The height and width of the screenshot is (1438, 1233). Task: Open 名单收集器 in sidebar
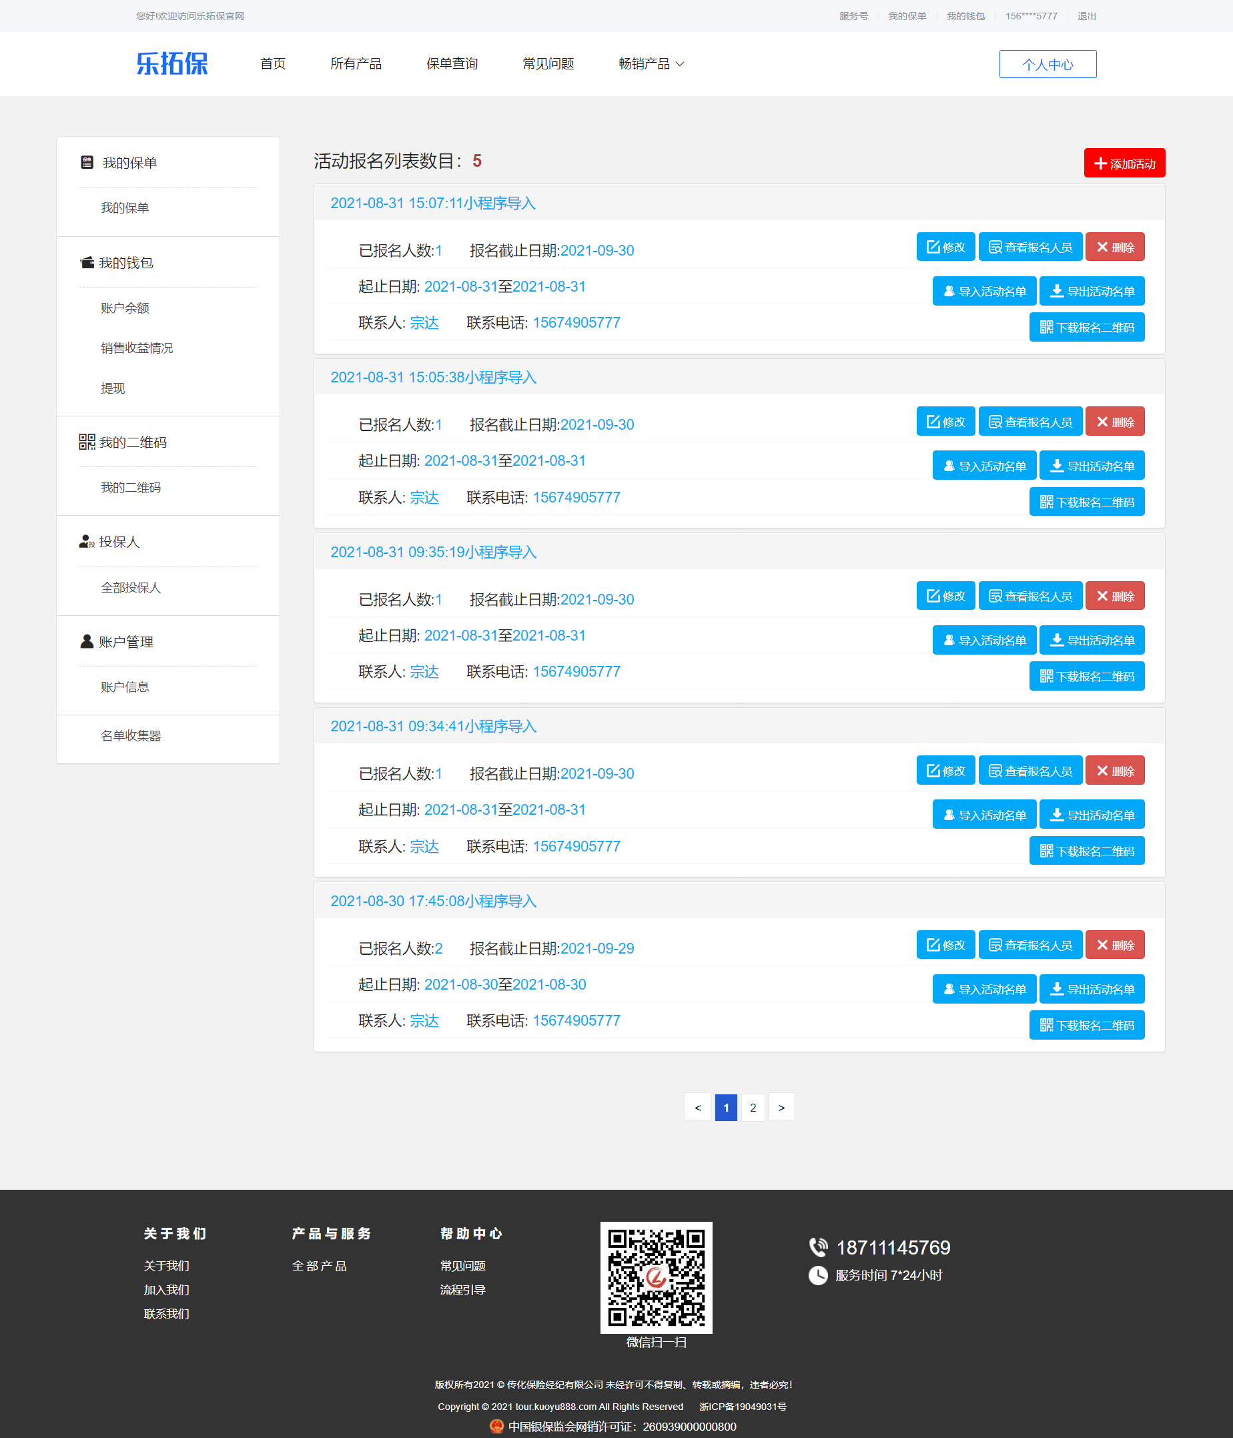[x=131, y=735]
